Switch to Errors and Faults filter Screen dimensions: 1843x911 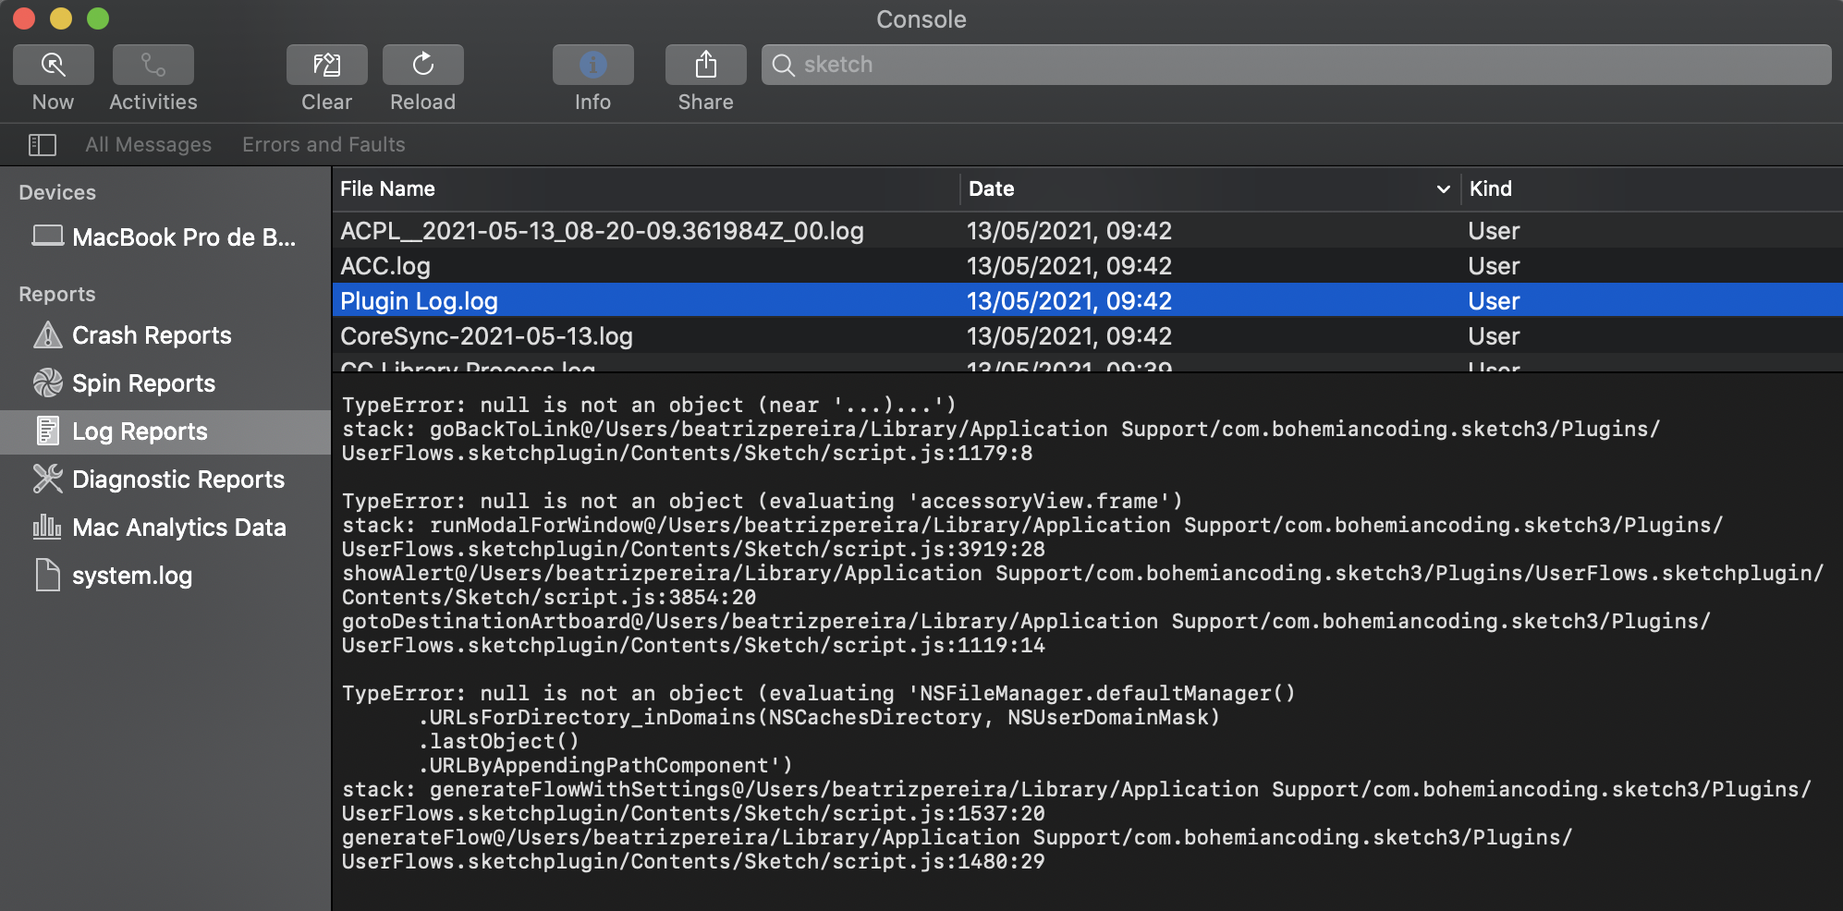tap(323, 145)
